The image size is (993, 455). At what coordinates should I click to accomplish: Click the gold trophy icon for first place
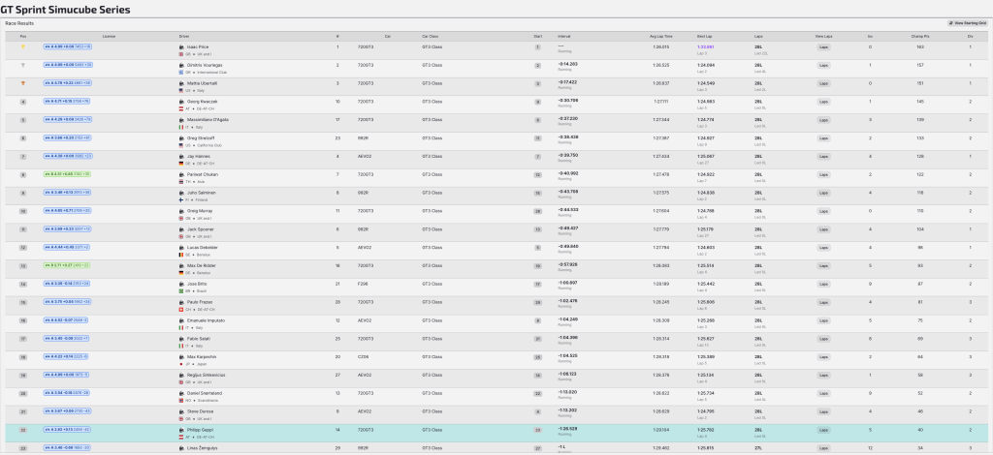(x=23, y=46)
